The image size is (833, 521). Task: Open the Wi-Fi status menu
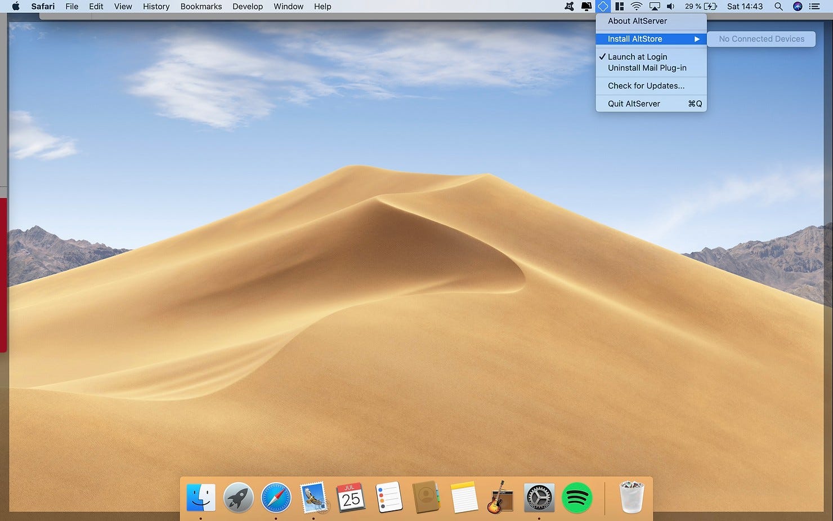pyautogui.click(x=637, y=6)
